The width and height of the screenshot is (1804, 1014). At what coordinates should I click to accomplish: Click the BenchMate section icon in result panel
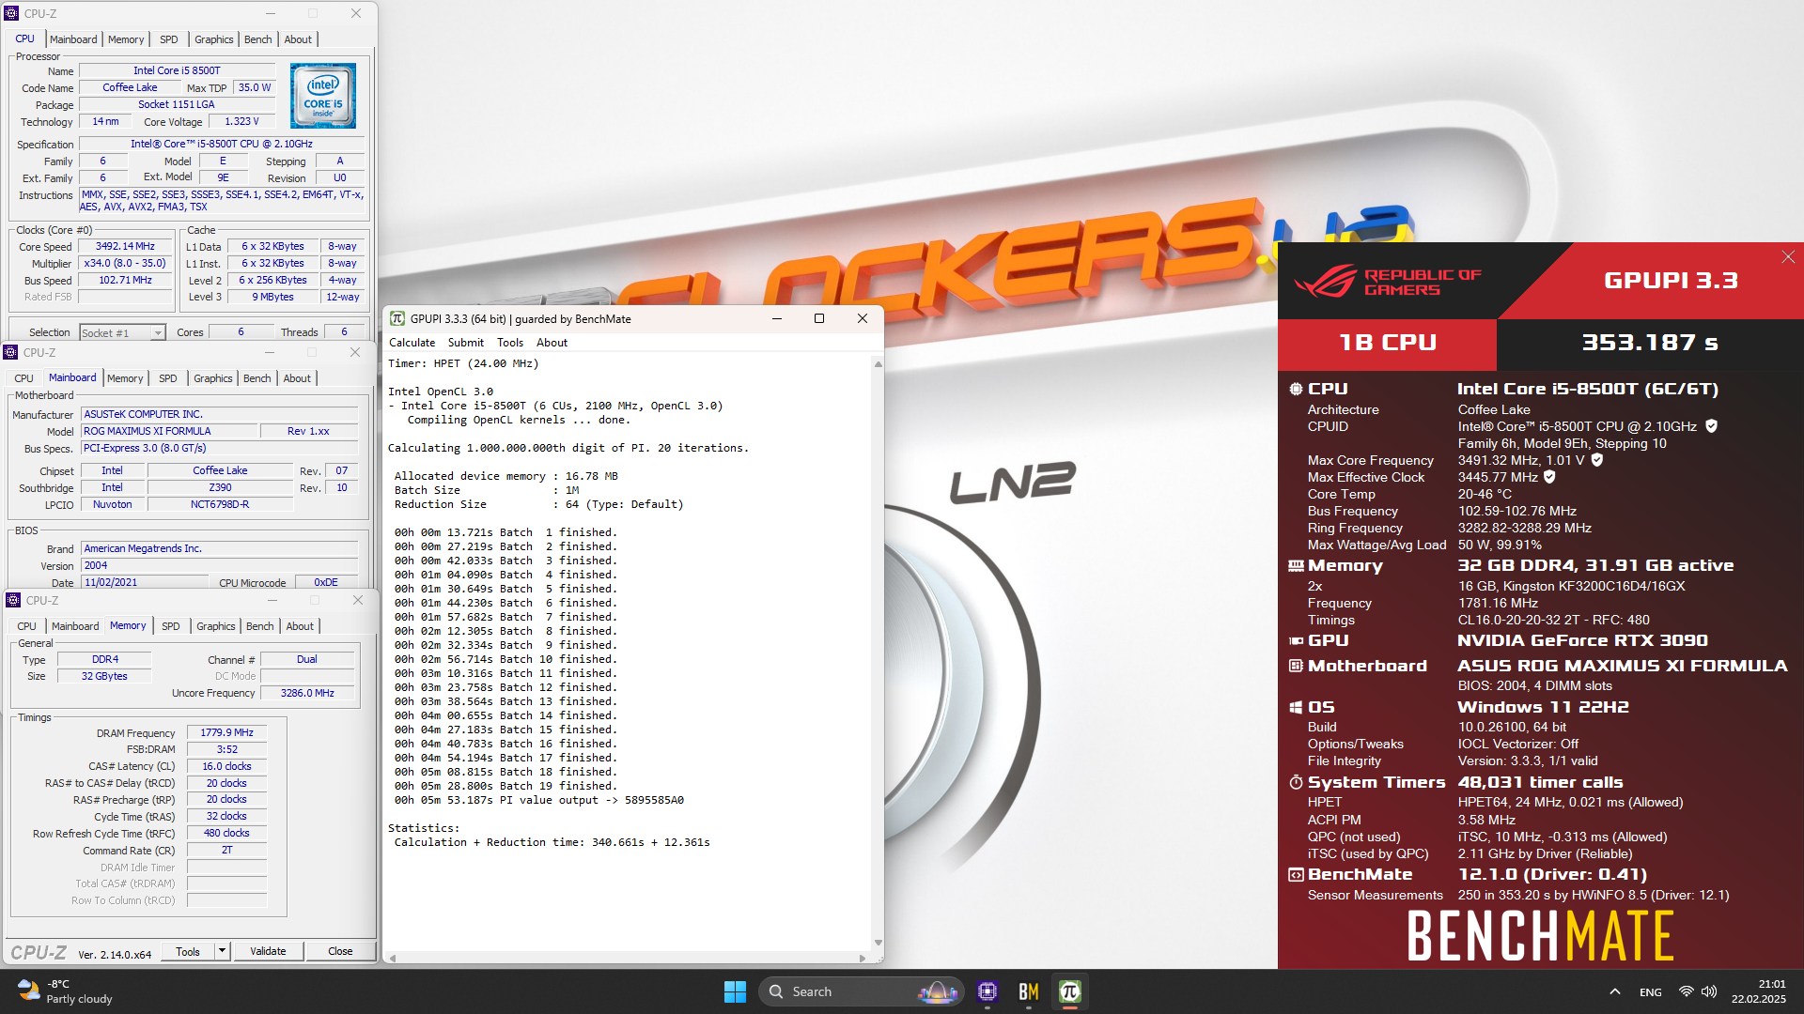click(1296, 874)
